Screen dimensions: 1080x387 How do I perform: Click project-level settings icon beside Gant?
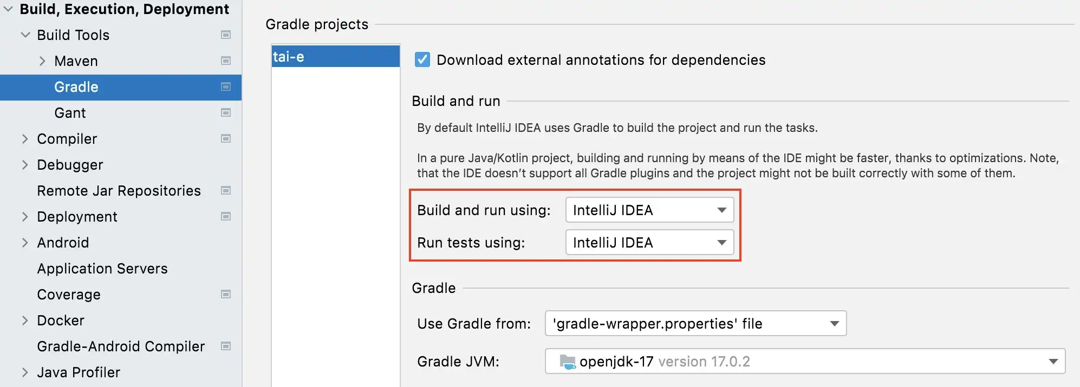(226, 113)
